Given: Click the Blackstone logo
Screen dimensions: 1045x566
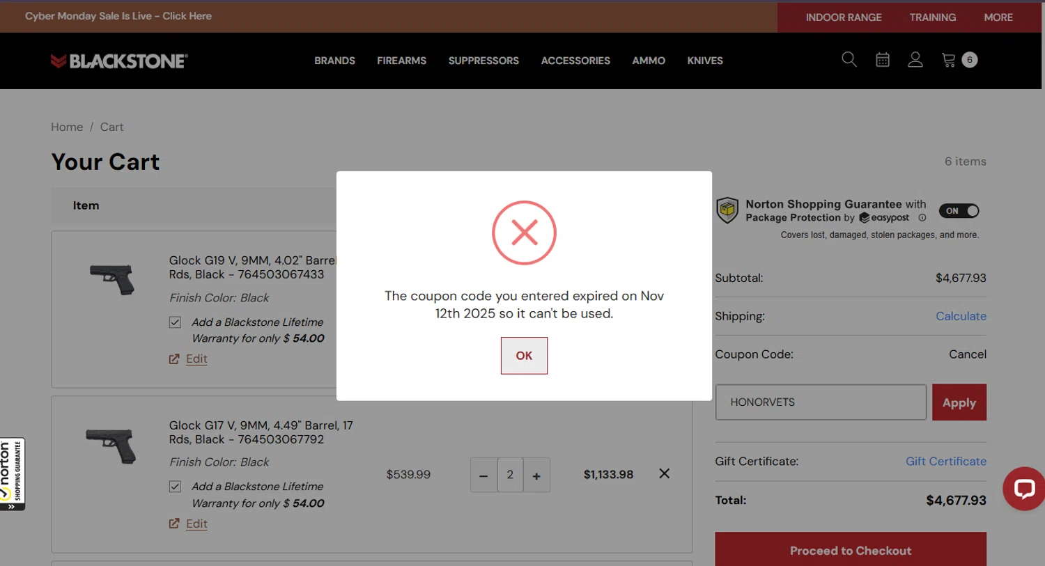Looking at the screenshot, I should (x=119, y=61).
